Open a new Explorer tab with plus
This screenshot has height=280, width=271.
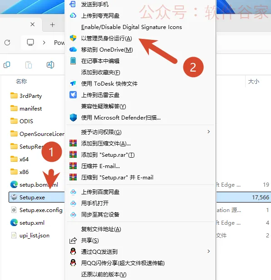[x=52, y=24]
